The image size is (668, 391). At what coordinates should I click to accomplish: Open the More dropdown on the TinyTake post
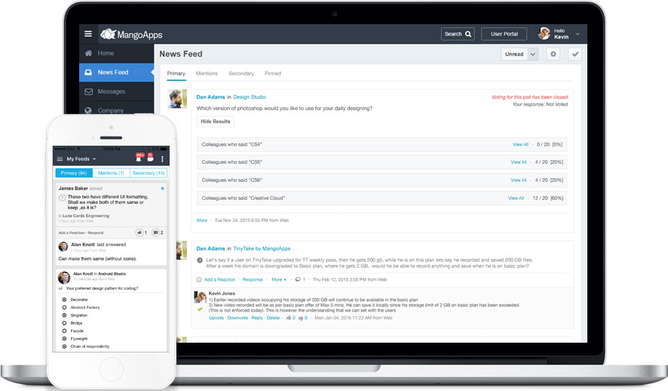(x=279, y=280)
